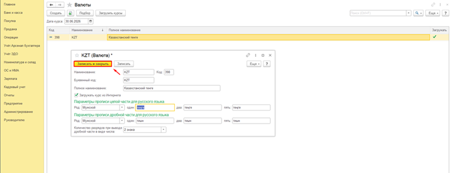
Task: Toggle Загружать курс из Интернета checkbox
Action: [x=76, y=95]
